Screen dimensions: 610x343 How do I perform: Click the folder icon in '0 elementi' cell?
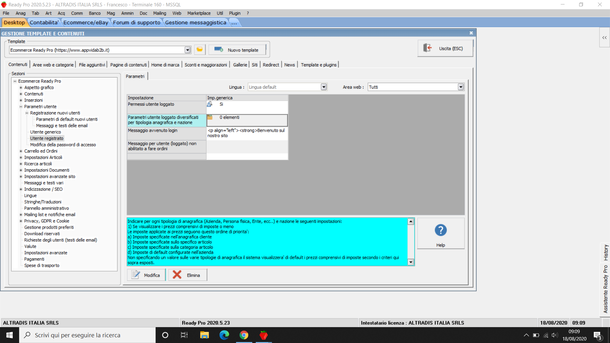[210, 118]
